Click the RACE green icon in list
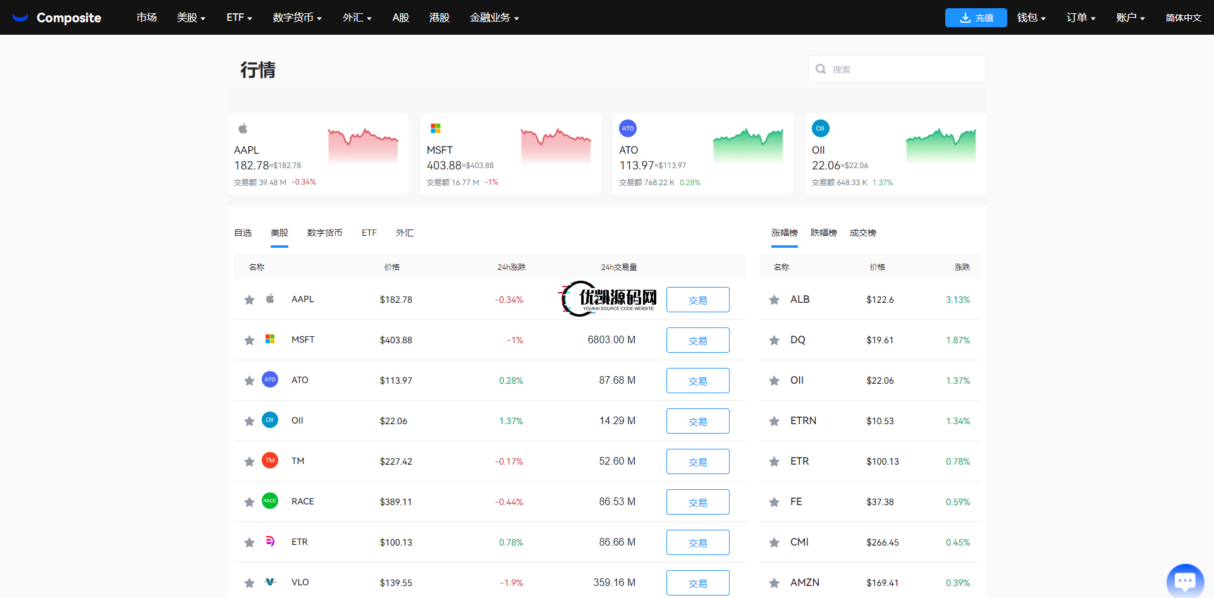This screenshot has height=598, width=1214. (x=270, y=501)
